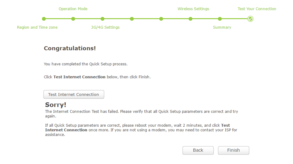Open the Summary step label

point(222,27)
